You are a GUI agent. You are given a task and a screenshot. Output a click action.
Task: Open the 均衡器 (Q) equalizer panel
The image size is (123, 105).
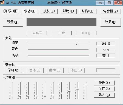(111, 11)
